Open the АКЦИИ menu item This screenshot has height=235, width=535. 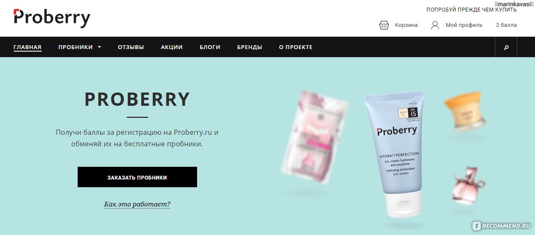[172, 47]
